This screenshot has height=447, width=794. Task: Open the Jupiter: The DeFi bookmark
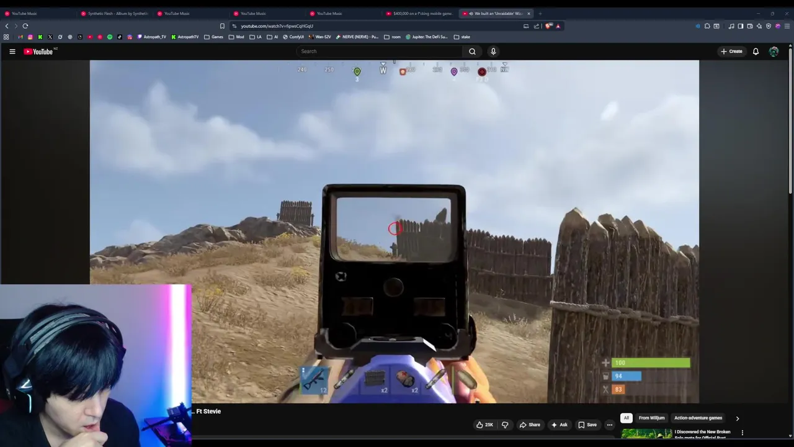426,37
